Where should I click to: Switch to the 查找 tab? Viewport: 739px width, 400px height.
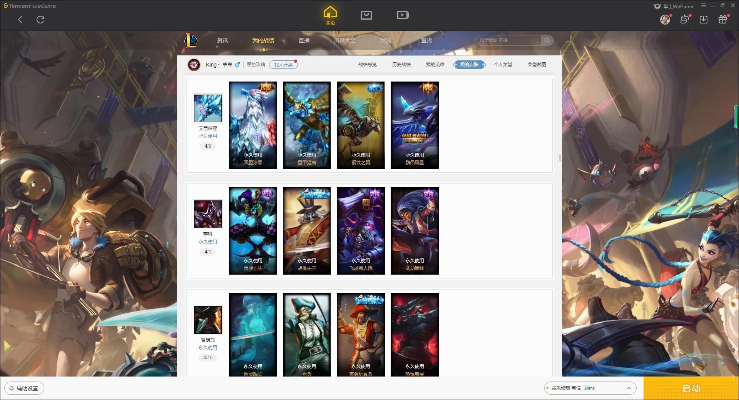(426, 40)
